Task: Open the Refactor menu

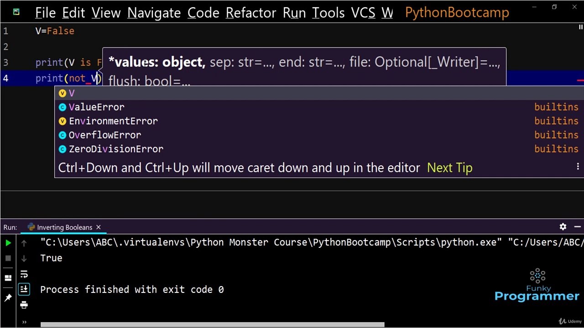Action: (251, 13)
